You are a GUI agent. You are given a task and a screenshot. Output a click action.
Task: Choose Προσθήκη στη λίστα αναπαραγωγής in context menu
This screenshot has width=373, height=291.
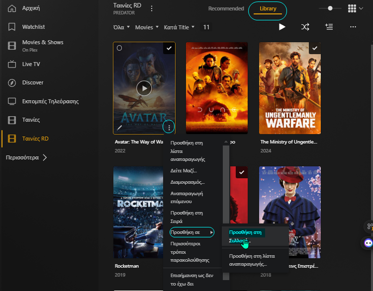[193, 151]
